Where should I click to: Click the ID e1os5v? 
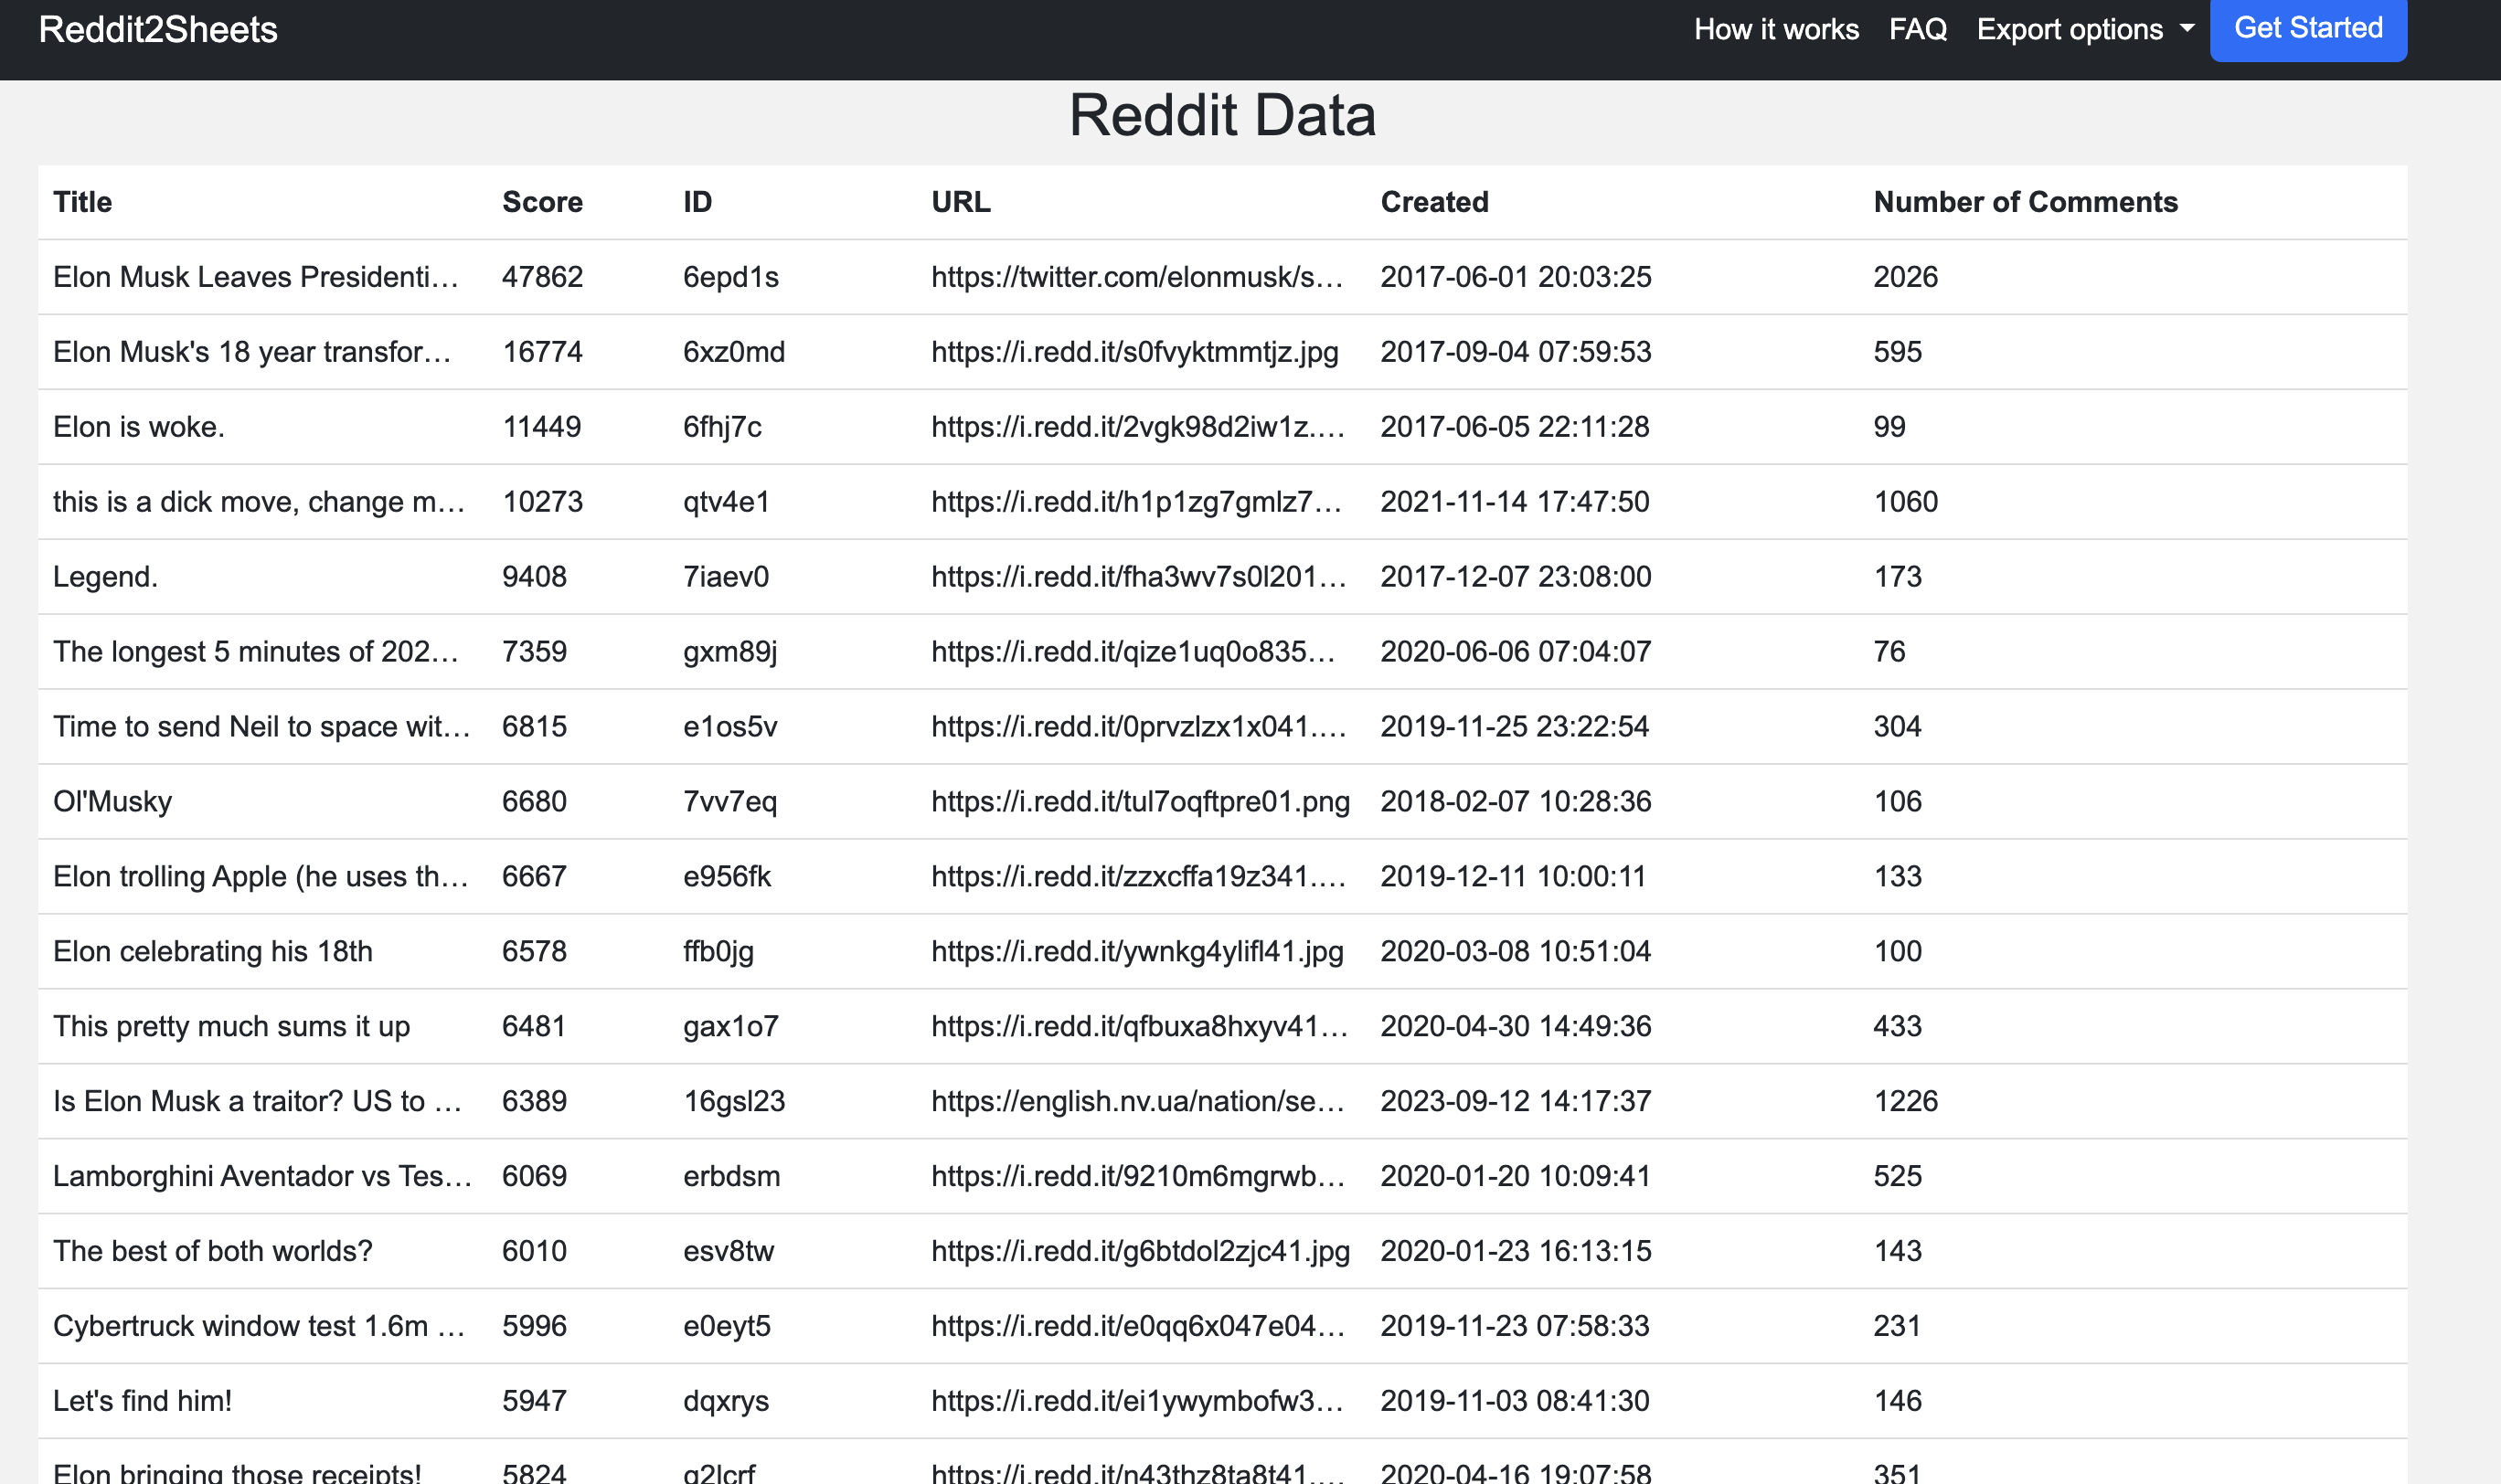click(x=729, y=727)
